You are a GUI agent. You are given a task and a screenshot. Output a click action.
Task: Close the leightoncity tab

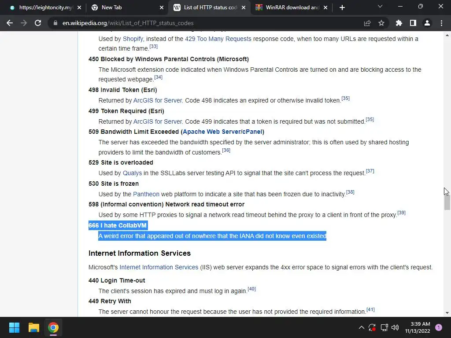[x=79, y=8]
